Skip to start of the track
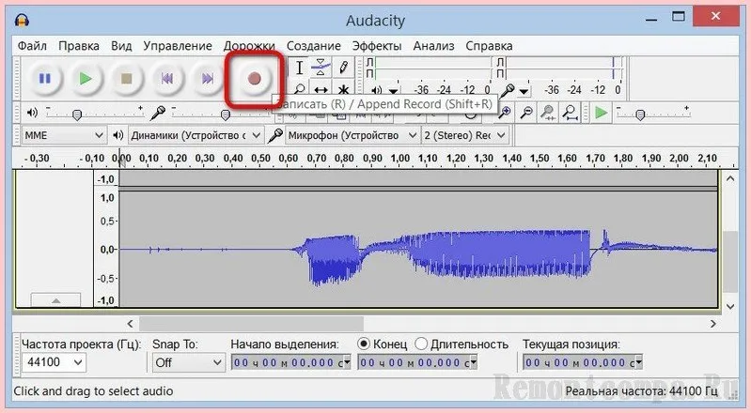The image size is (751, 413). tap(166, 79)
